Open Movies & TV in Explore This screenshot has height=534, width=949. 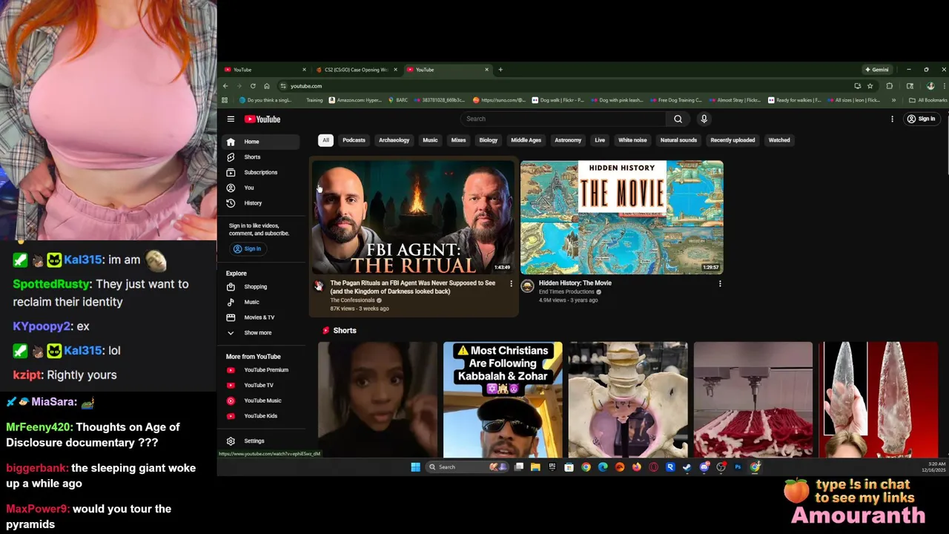259,317
